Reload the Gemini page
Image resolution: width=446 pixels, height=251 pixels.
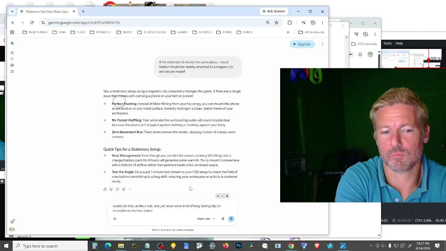tap(32, 23)
